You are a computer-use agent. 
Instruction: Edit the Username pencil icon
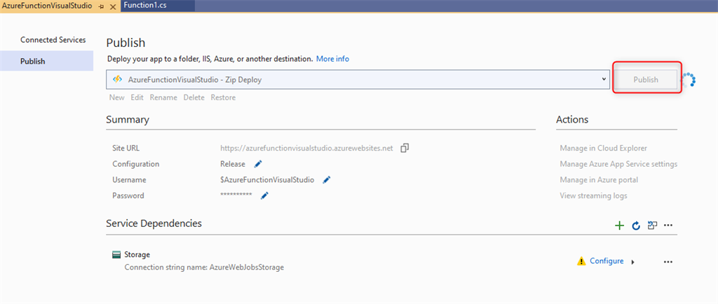(x=327, y=180)
